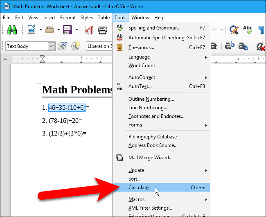Click the Clear Direct Formatting icon
Screen dimensions: 266x217
260,46
